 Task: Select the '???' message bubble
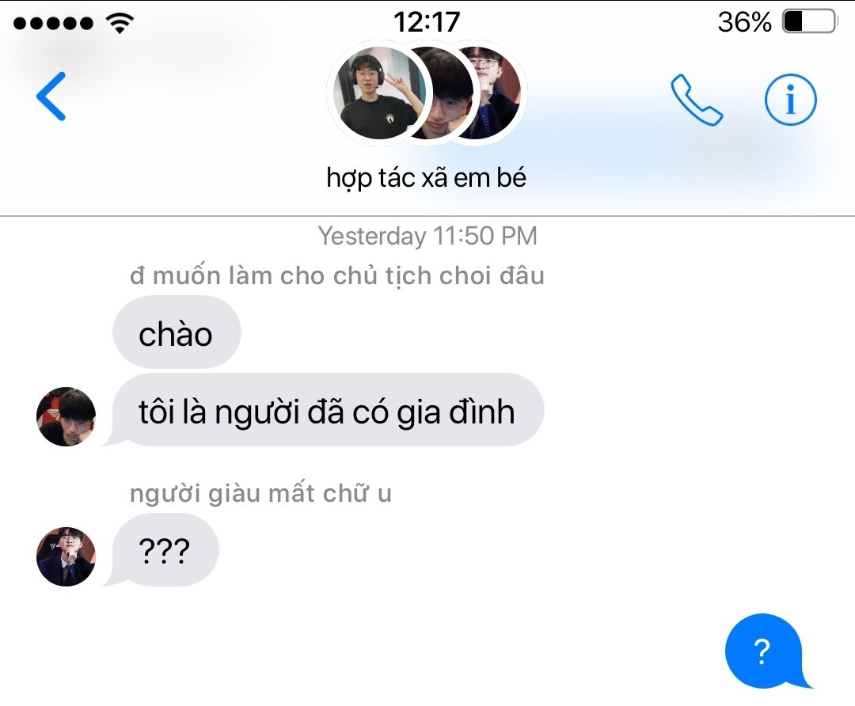point(162,549)
